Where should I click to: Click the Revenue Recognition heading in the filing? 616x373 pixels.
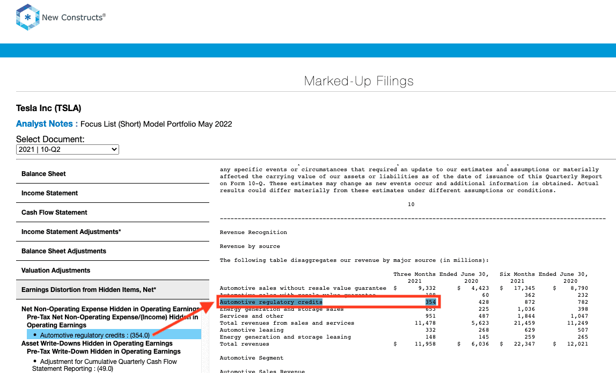[253, 232]
